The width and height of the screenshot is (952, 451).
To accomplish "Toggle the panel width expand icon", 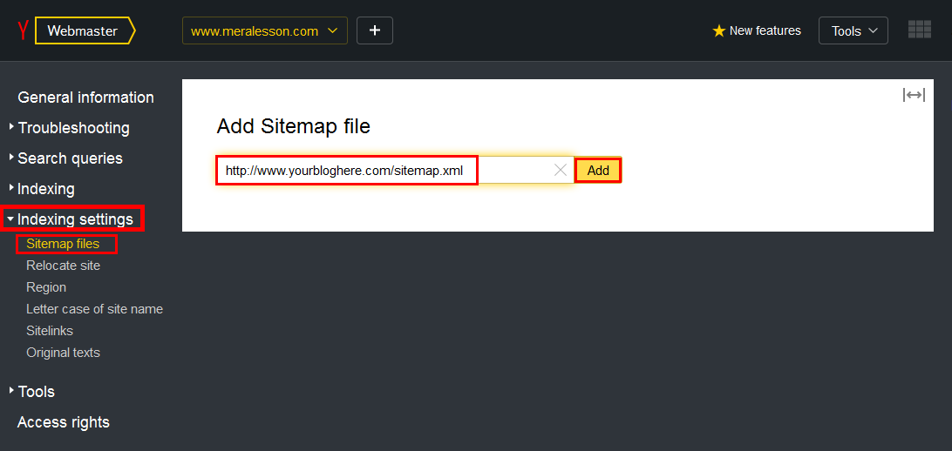I will click(x=914, y=95).
